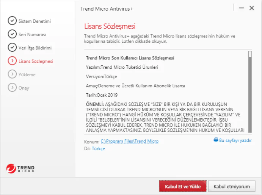This screenshot has width=262, height=195.
Task: Select the Veri İfşa Bildirimi step label
Action: coord(35,48)
